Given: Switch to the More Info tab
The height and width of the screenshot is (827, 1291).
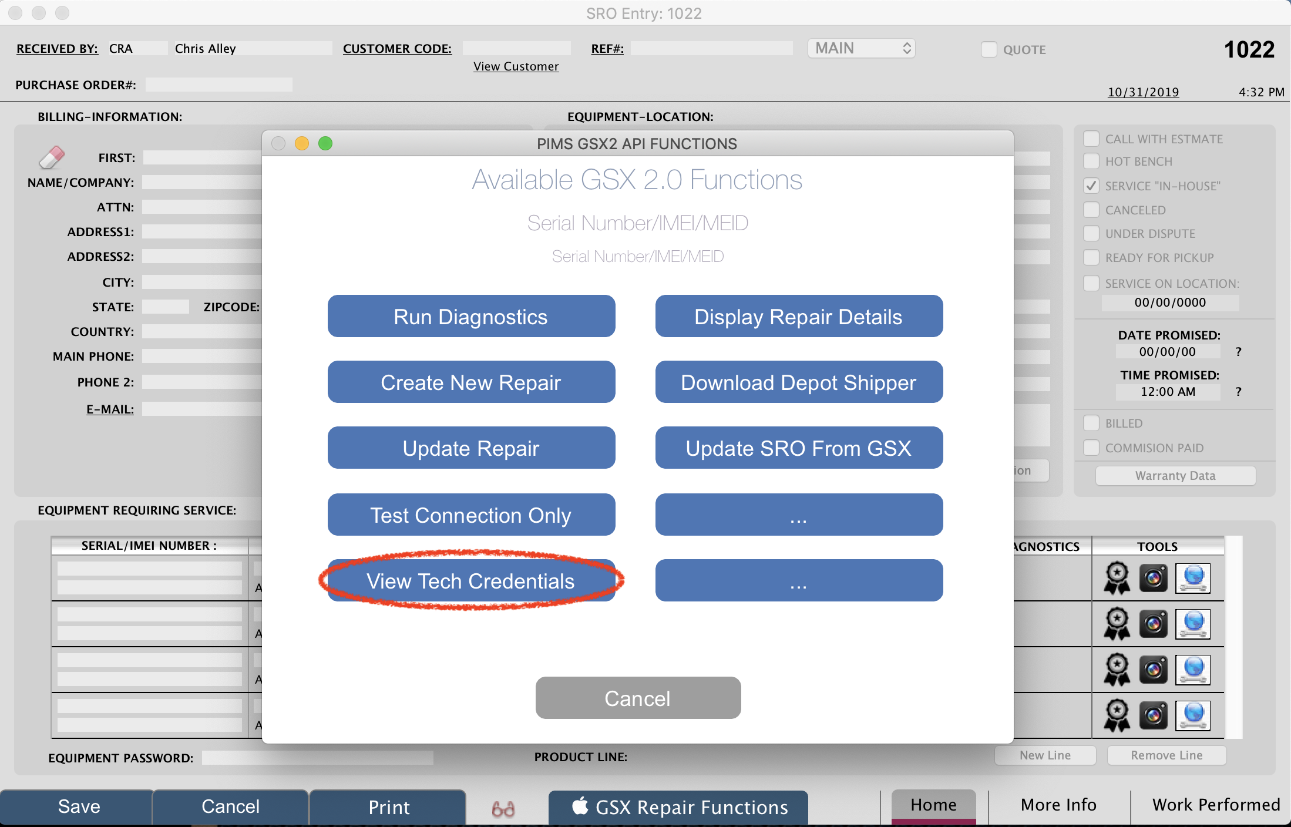Looking at the screenshot, I should (1058, 805).
